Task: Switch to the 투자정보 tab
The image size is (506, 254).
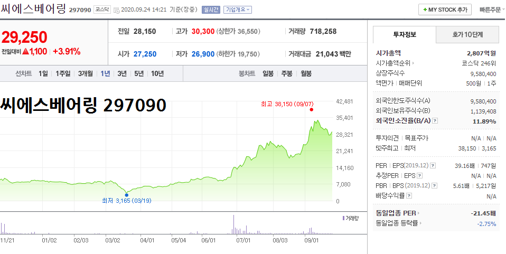Action: pos(405,34)
